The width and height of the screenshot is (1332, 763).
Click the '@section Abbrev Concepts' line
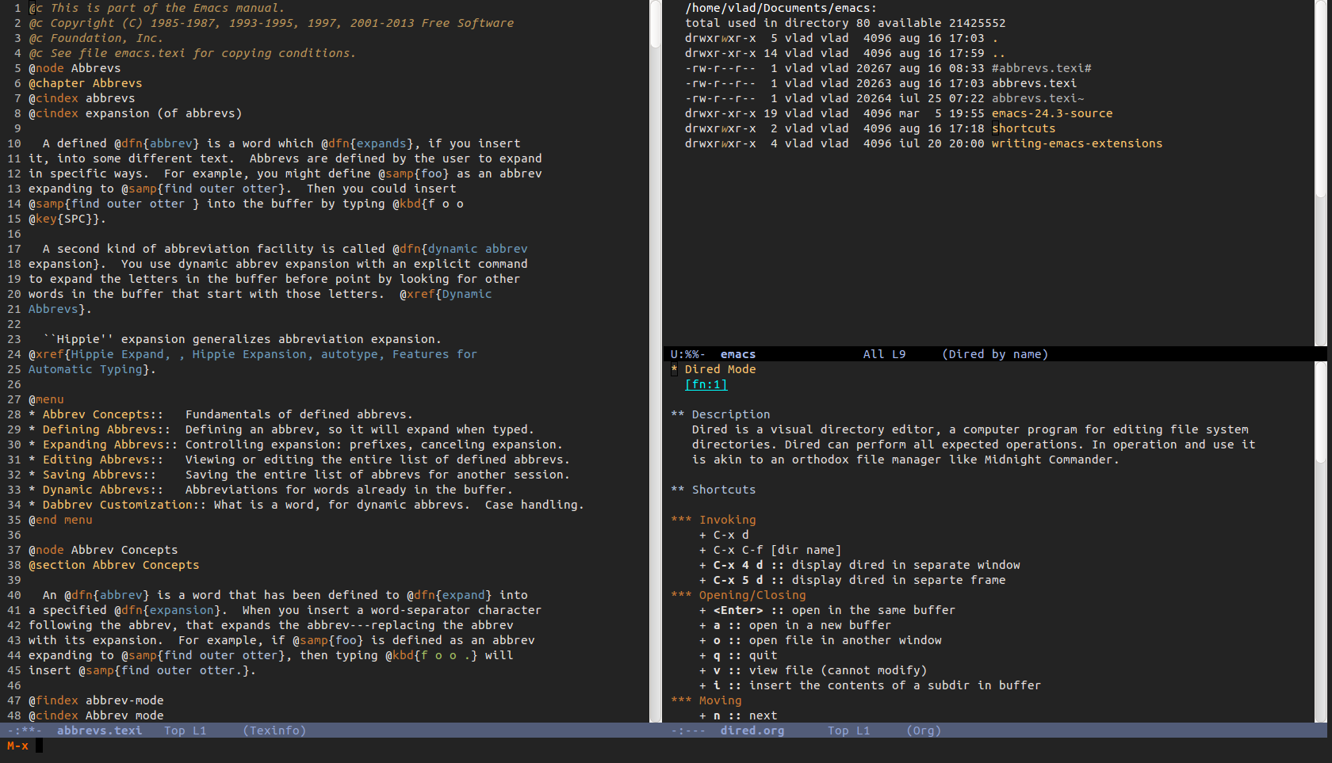(x=113, y=565)
